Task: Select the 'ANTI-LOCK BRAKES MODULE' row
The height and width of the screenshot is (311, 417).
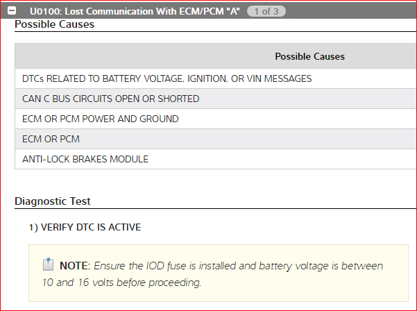Action: click(85, 159)
